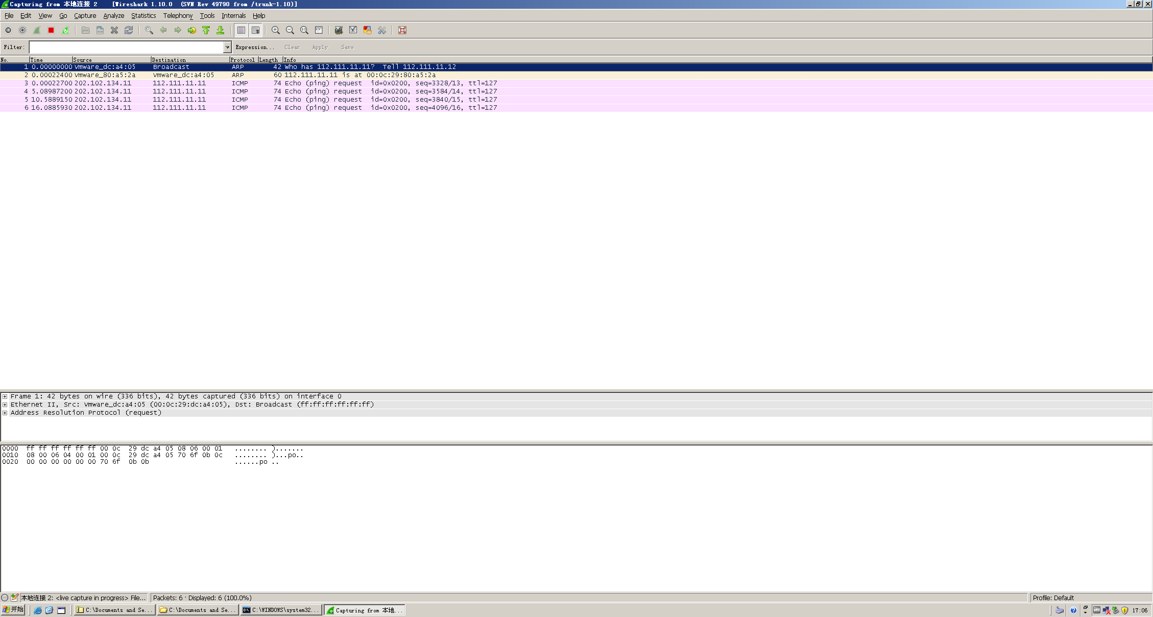
Task: Expand Address Resolution Protocol node
Action: coord(5,413)
